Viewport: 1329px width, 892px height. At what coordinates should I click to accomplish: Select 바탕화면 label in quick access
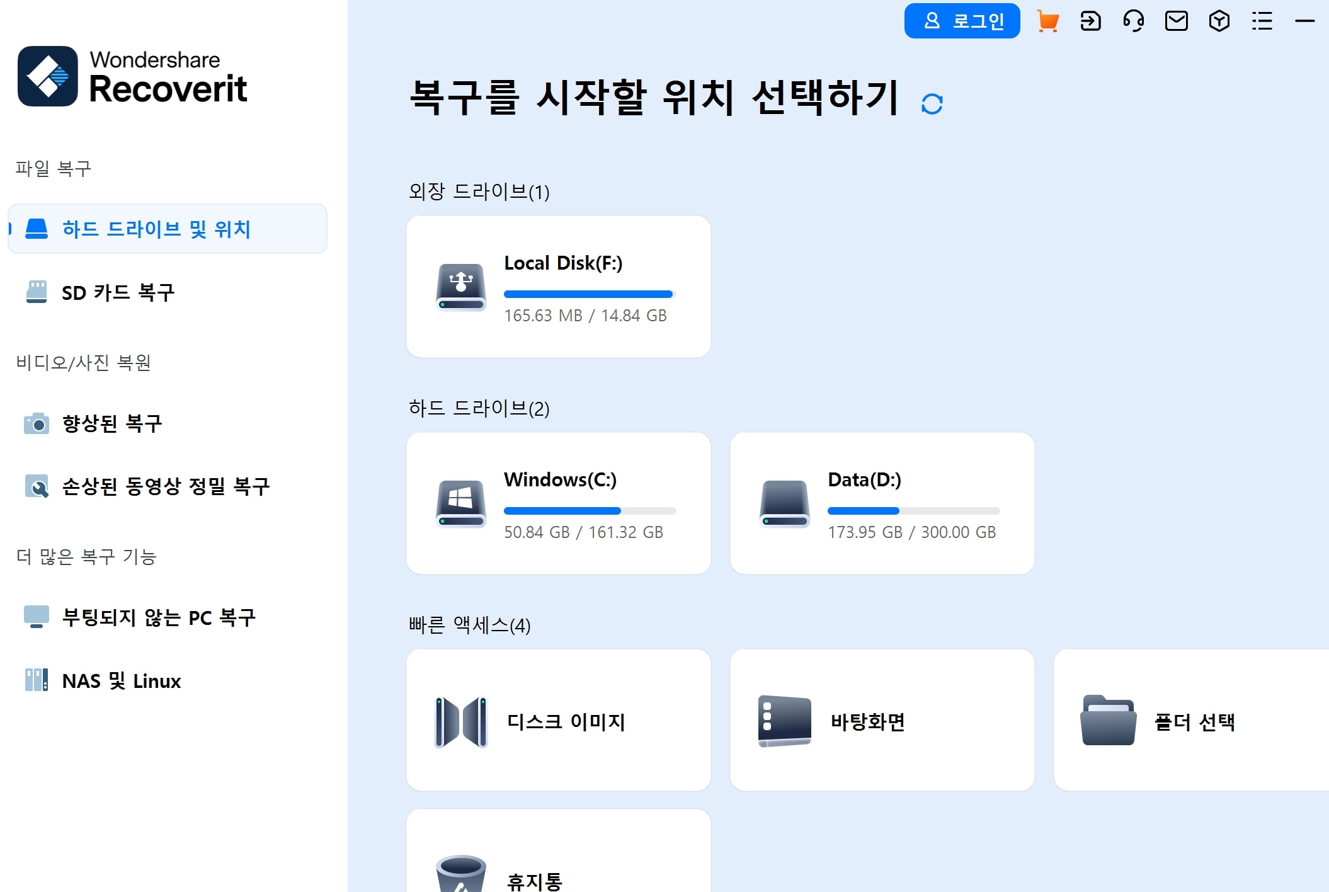[867, 721]
